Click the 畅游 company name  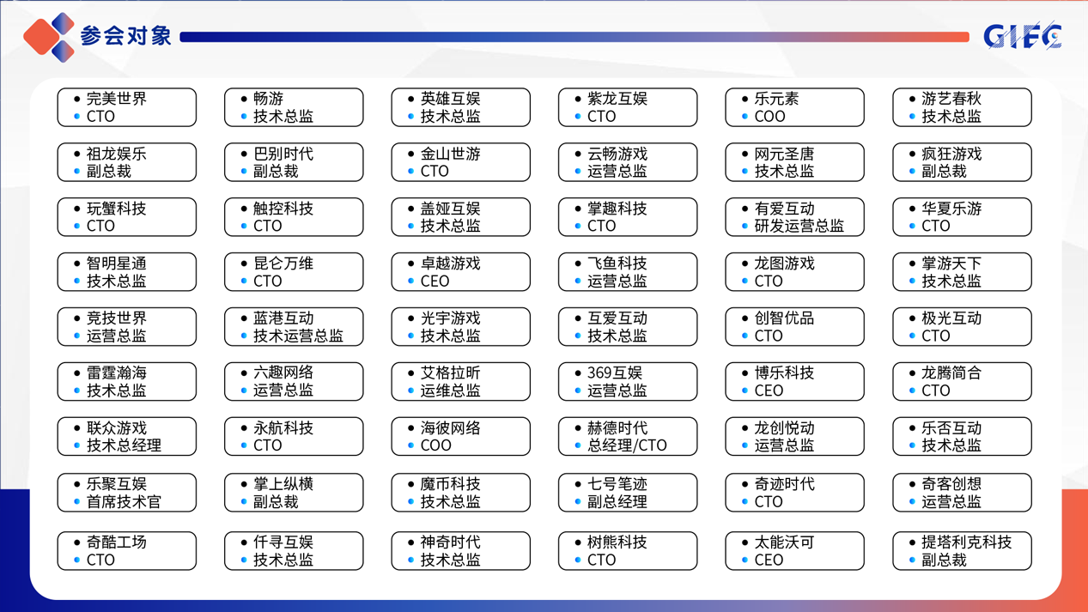coord(268,99)
